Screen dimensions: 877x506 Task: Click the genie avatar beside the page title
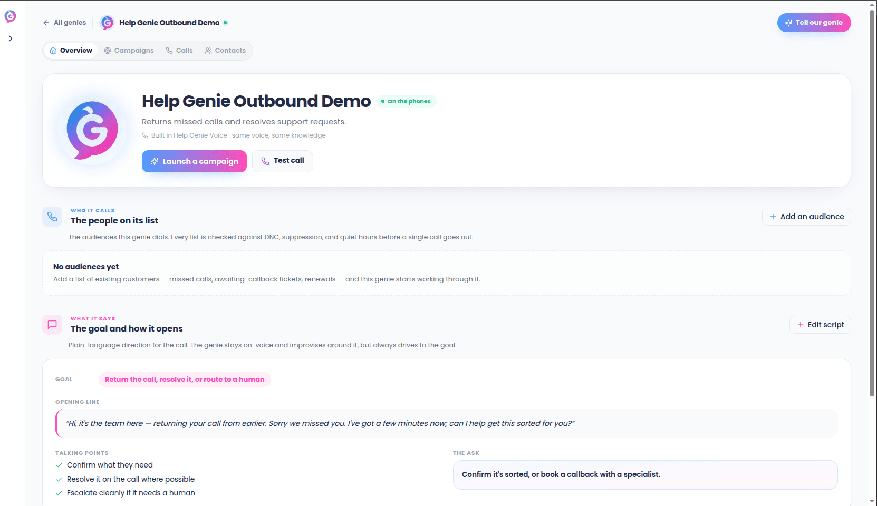[x=107, y=23]
